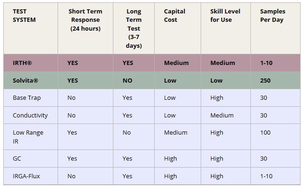
Task: Select the Samples Per Day header
Action: 273,16
